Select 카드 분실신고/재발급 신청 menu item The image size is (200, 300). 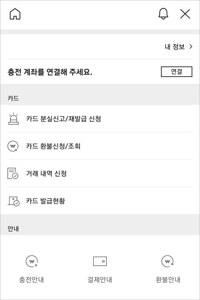pyautogui.click(x=100, y=119)
